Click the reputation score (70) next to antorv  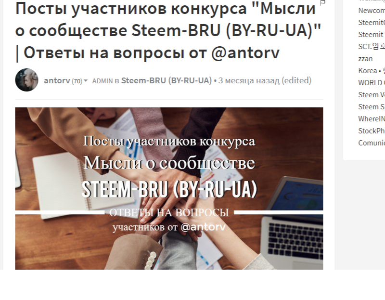pyautogui.click(x=77, y=81)
